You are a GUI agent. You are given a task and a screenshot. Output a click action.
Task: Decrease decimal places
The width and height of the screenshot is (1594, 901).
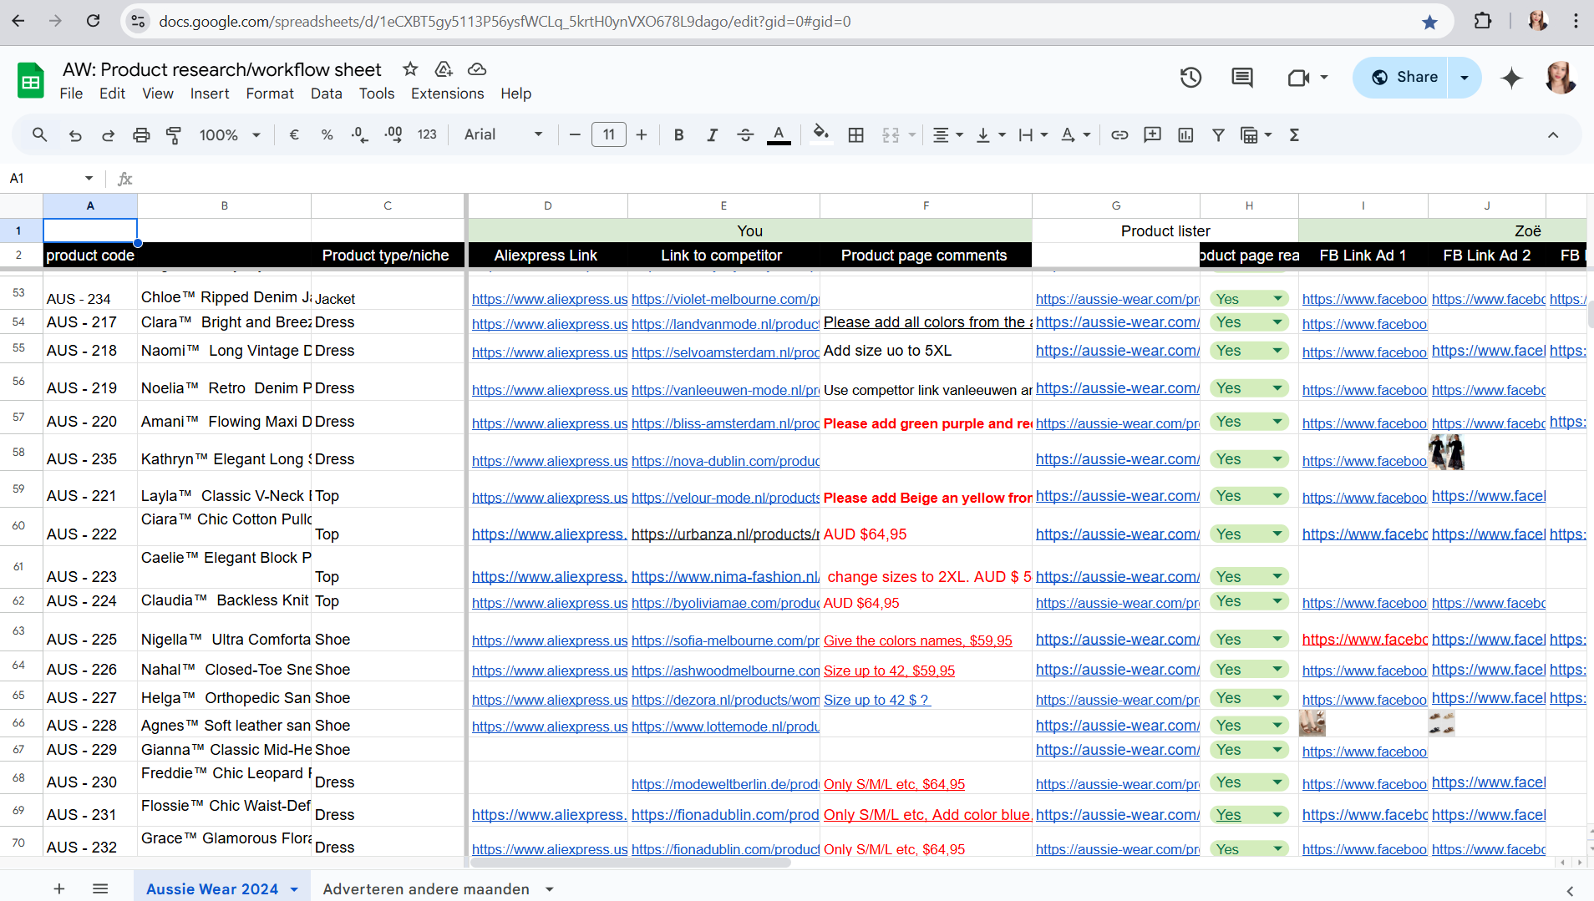[x=360, y=134]
